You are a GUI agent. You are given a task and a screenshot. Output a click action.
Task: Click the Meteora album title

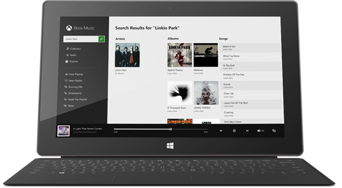point(198,70)
